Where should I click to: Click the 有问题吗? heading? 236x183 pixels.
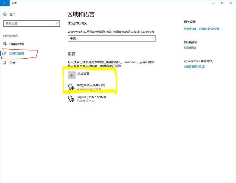click(x=190, y=42)
